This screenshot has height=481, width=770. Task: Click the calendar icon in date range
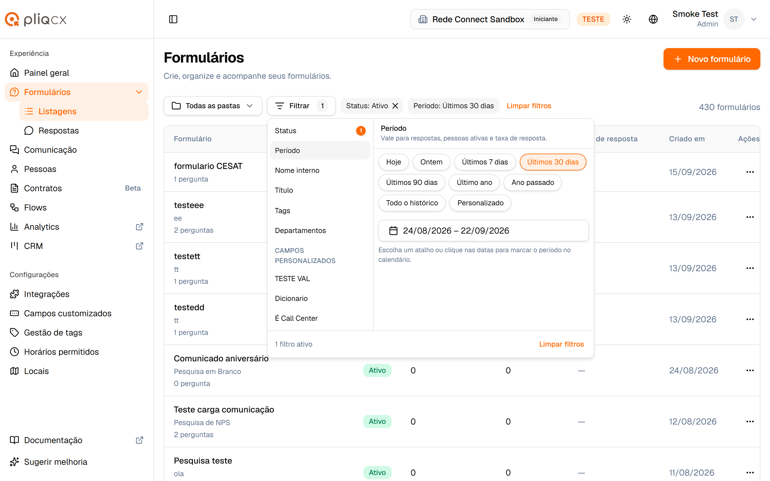393,231
